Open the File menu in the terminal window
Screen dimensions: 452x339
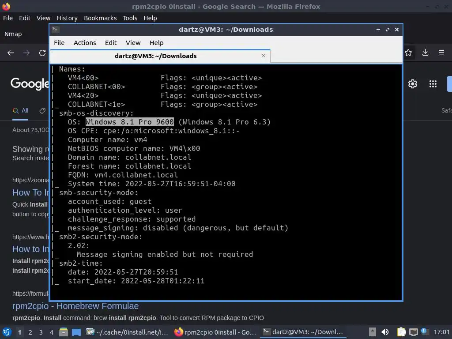59,43
